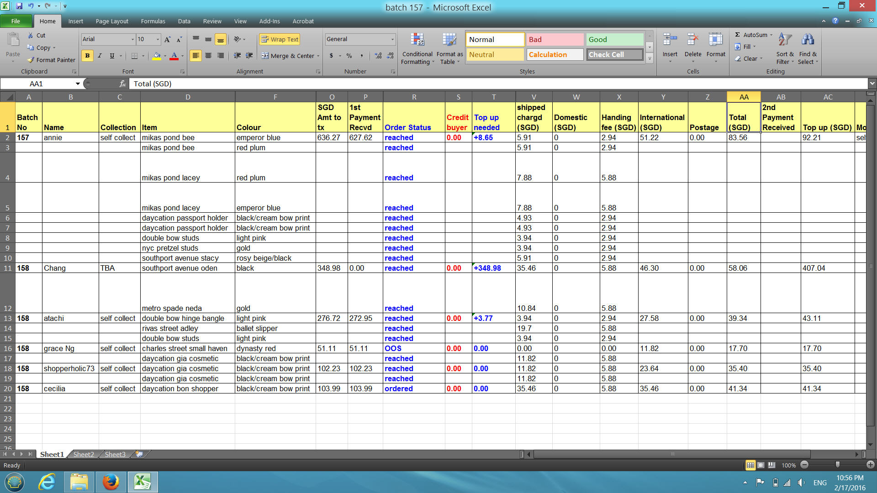This screenshot has height=493, width=877.
Task: Toggle align text left
Action: pyautogui.click(x=196, y=56)
